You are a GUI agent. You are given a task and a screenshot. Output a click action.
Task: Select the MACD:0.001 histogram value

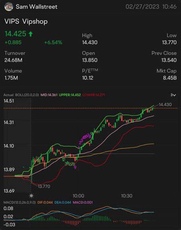click(83, 202)
